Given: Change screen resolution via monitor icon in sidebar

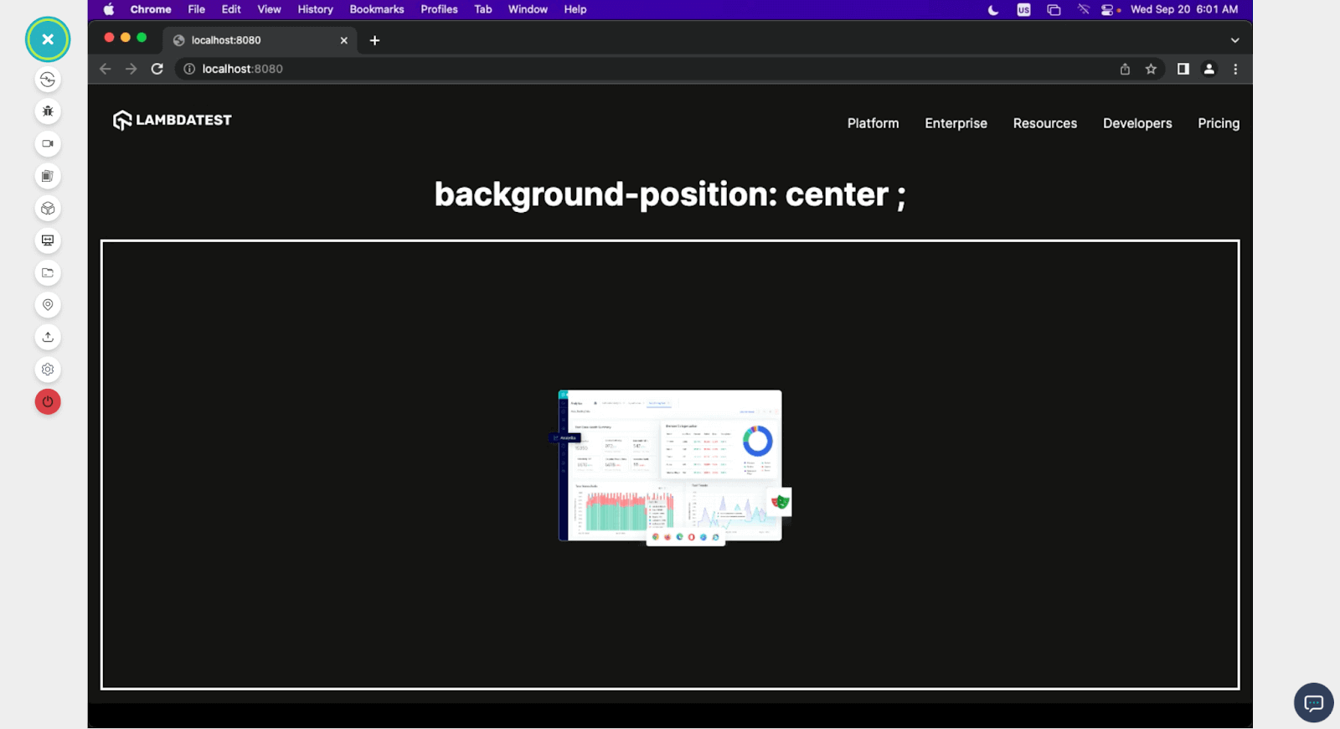Looking at the screenshot, I should click(48, 240).
